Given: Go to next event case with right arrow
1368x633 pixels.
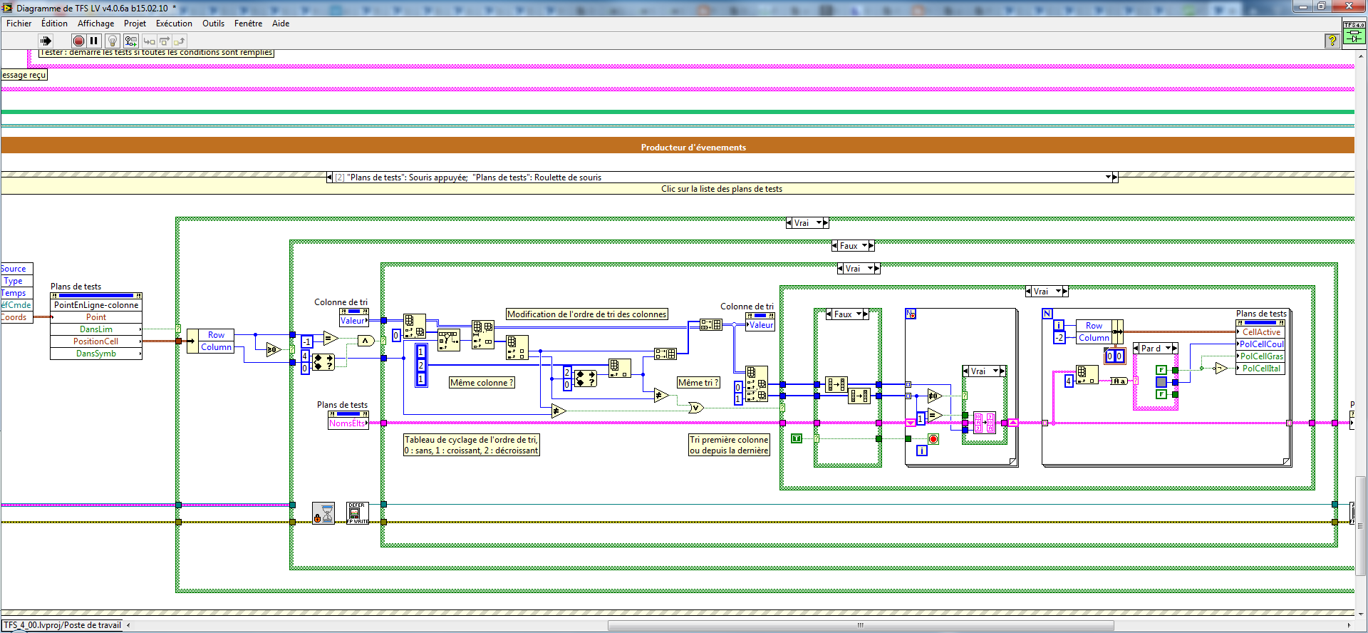Looking at the screenshot, I should (1115, 177).
